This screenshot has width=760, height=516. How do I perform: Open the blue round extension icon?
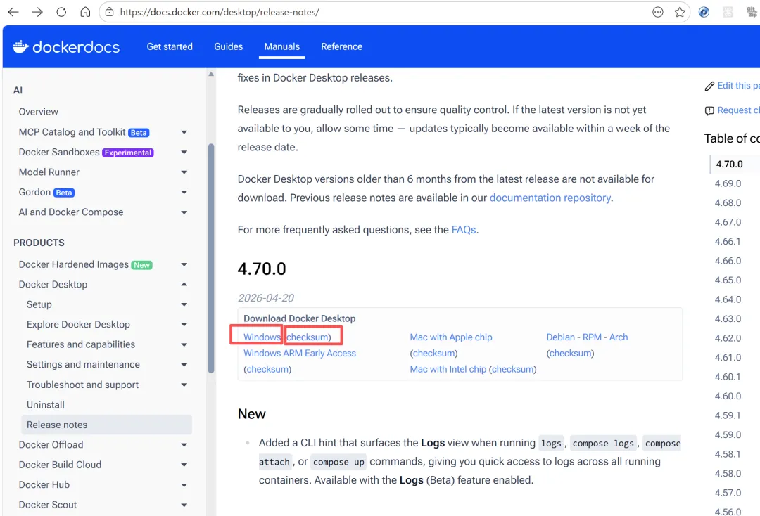pyautogui.click(x=704, y=12)
